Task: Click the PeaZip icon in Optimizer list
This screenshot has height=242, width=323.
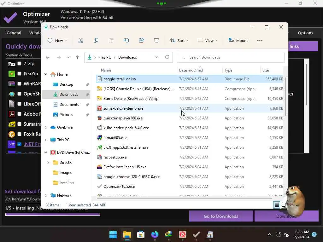Action: pyautogui.click(x=12, y=74)
